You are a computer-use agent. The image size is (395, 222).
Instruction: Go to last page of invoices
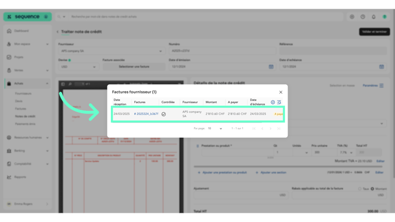point(278,128)
